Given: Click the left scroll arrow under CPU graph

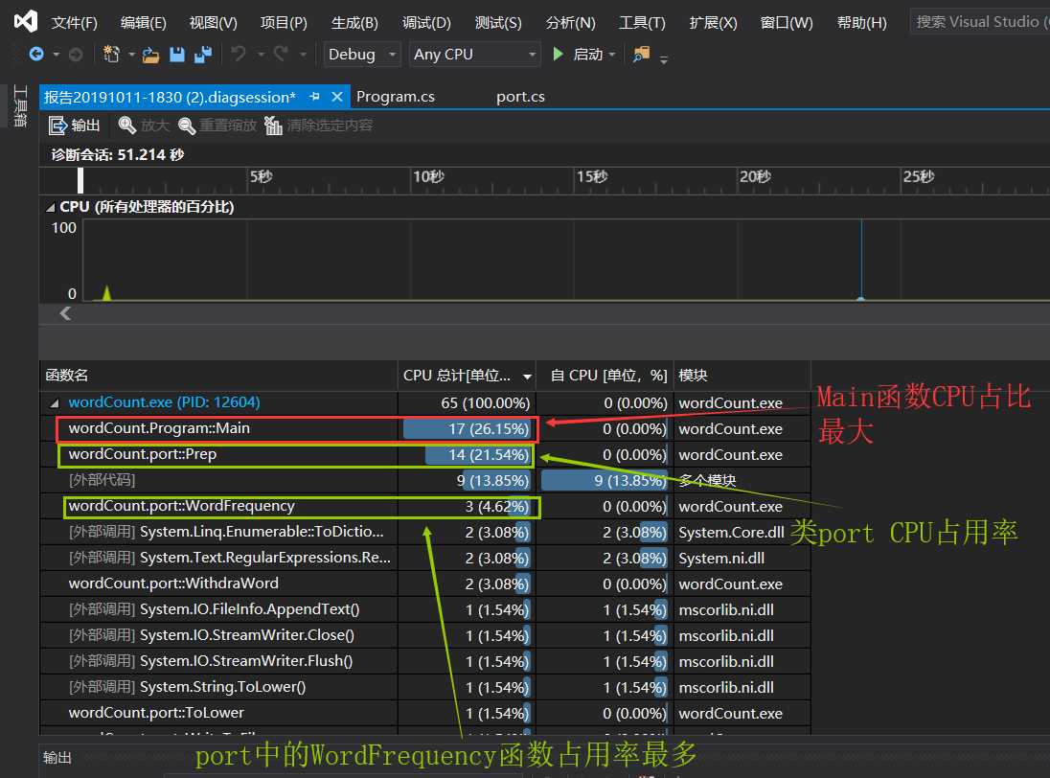Looking at the screenshot, I should pos(65,313).
